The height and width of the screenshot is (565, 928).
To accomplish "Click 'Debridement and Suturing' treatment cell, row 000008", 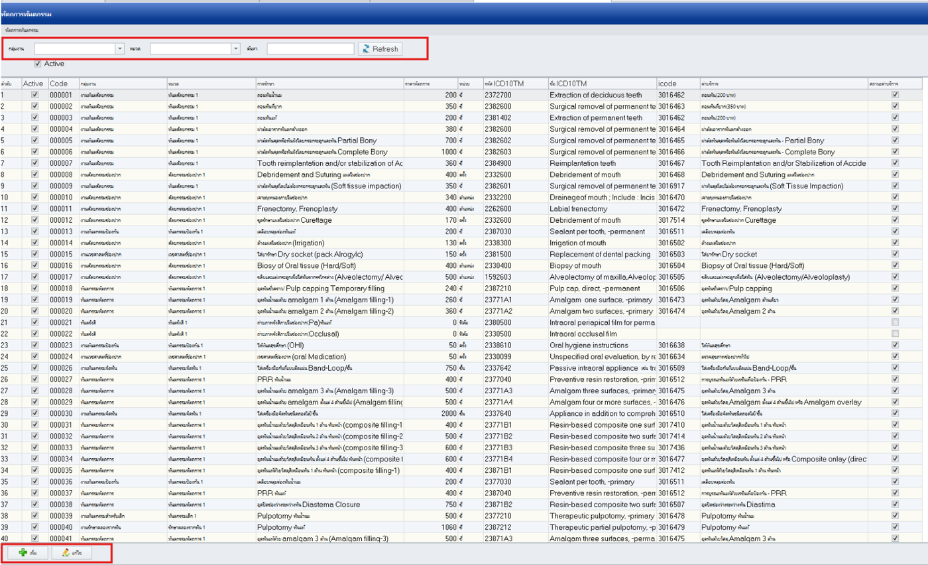I will pos(330,174).
